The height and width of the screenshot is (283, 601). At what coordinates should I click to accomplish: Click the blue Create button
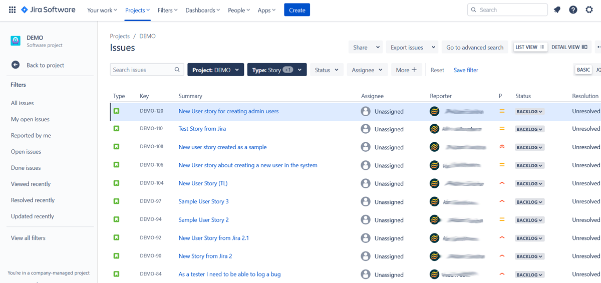coord(297,10)
